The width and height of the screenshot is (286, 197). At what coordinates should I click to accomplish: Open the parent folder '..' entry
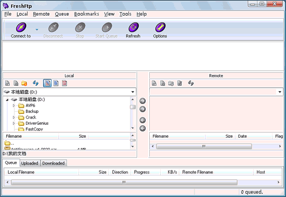point(9,143)
